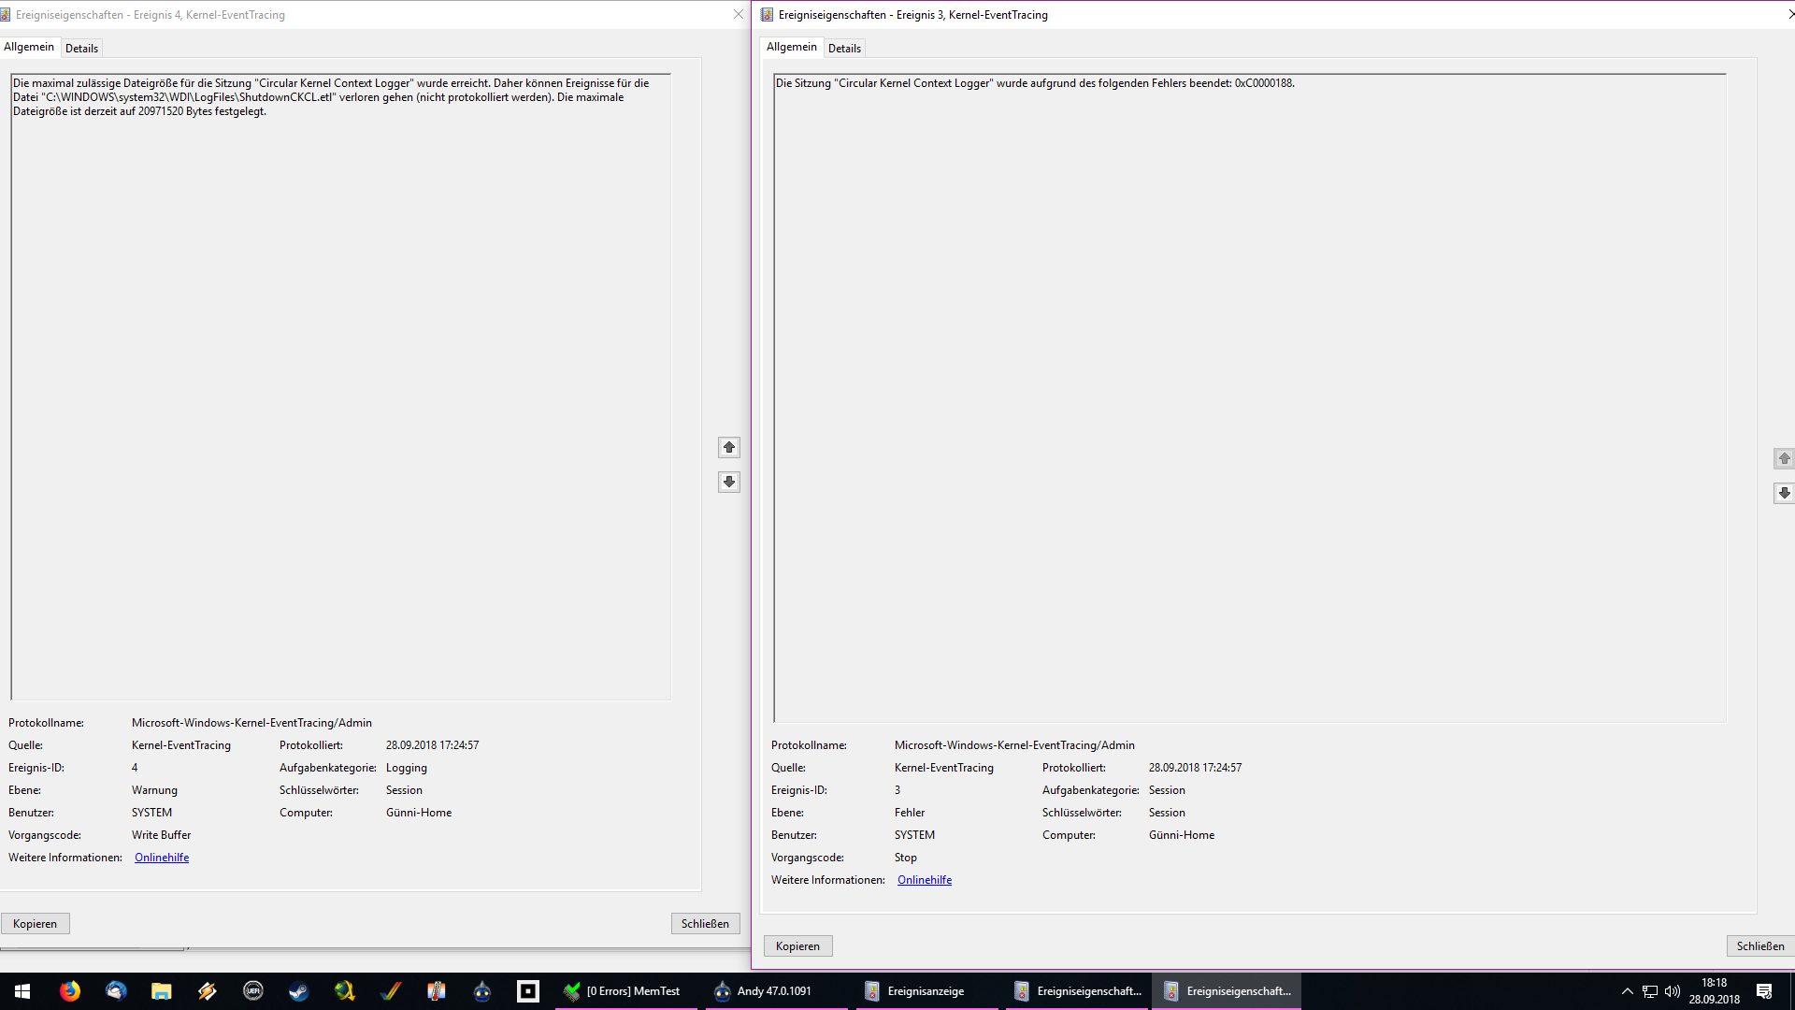Screen dimensions: 1795x1010
Task: Show the previous event in the Ereignis 3 window
Action: (x=1784, y=459)
